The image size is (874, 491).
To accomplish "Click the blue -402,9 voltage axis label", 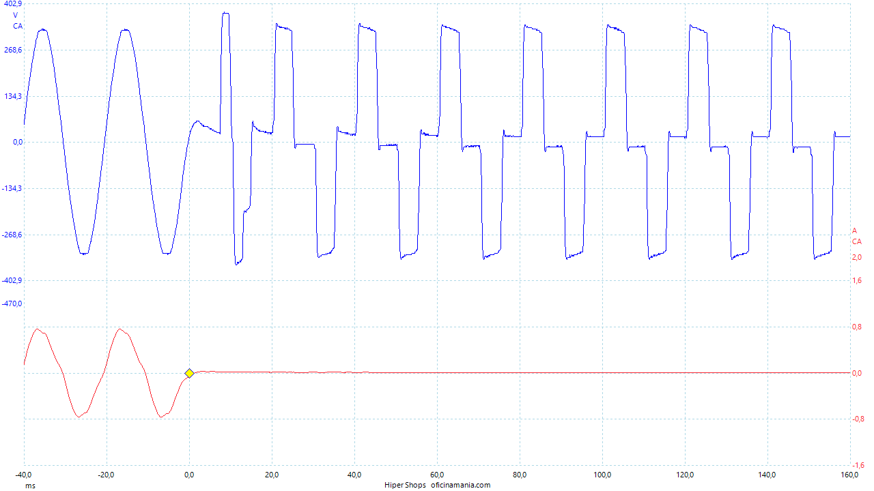I will 12,280.
